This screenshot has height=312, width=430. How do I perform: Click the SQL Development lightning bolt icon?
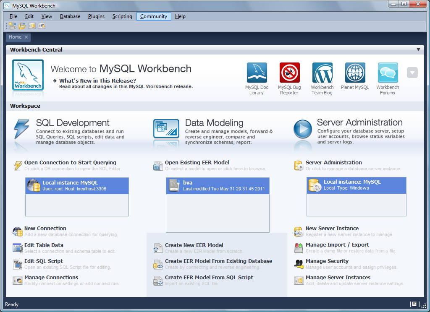(21, 129)
